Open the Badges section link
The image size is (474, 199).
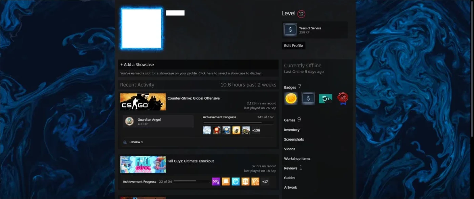click(290, 88)
